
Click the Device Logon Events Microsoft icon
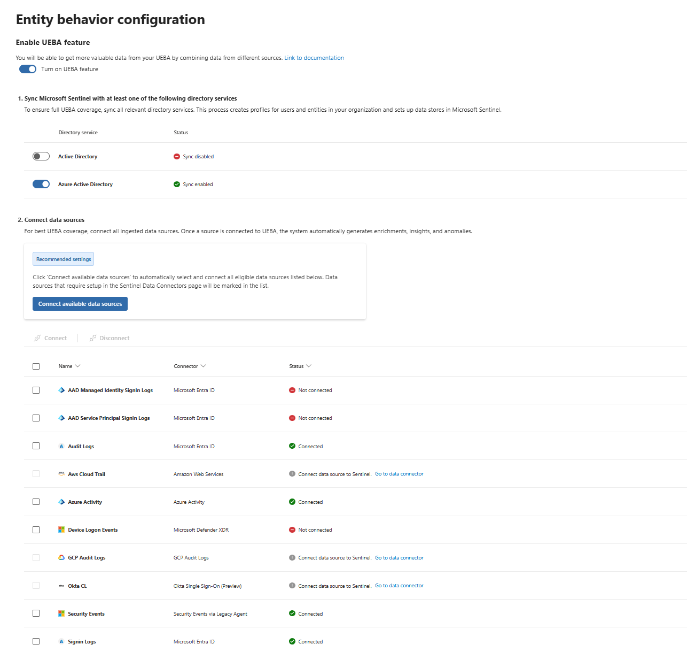(61, 530)
